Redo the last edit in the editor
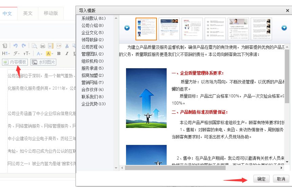The width and height of the screenshot is (292, 187). point(24,45)
